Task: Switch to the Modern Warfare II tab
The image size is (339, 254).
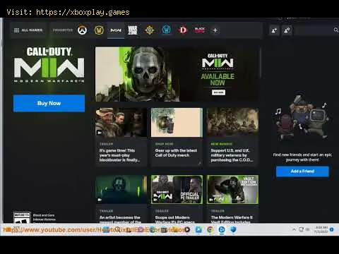Action: click(116, 30)
